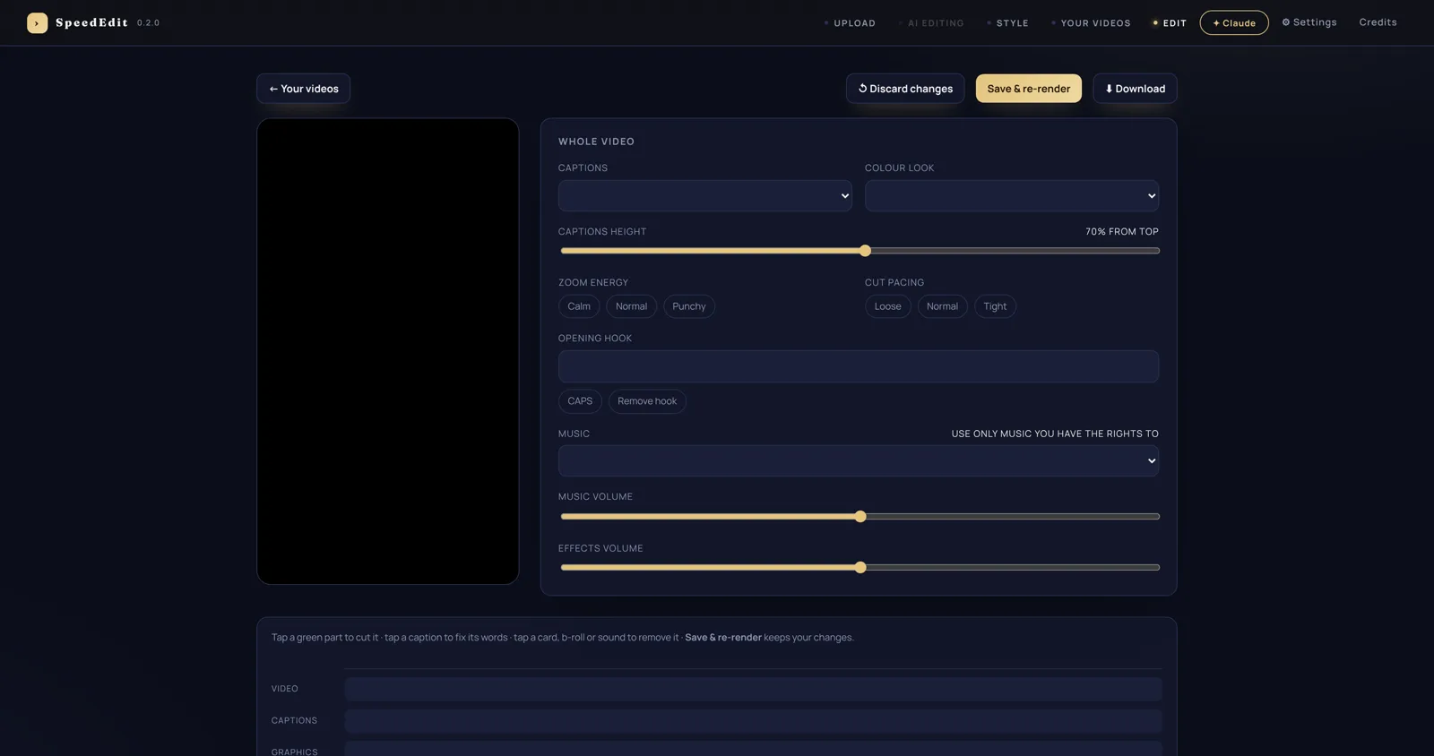The height and width of the screenshot is (756, 1434).
Task: Adjust the Captions height slider handle
Action: tap(865, 251)
